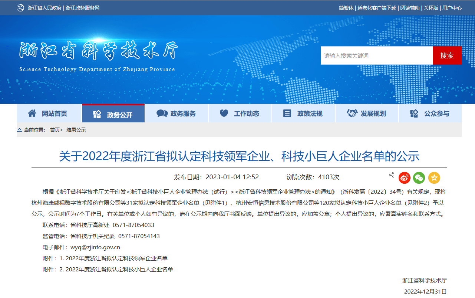Click the yellow star favorites icon
Screen dimensions: 475x298
pos(434,178)
